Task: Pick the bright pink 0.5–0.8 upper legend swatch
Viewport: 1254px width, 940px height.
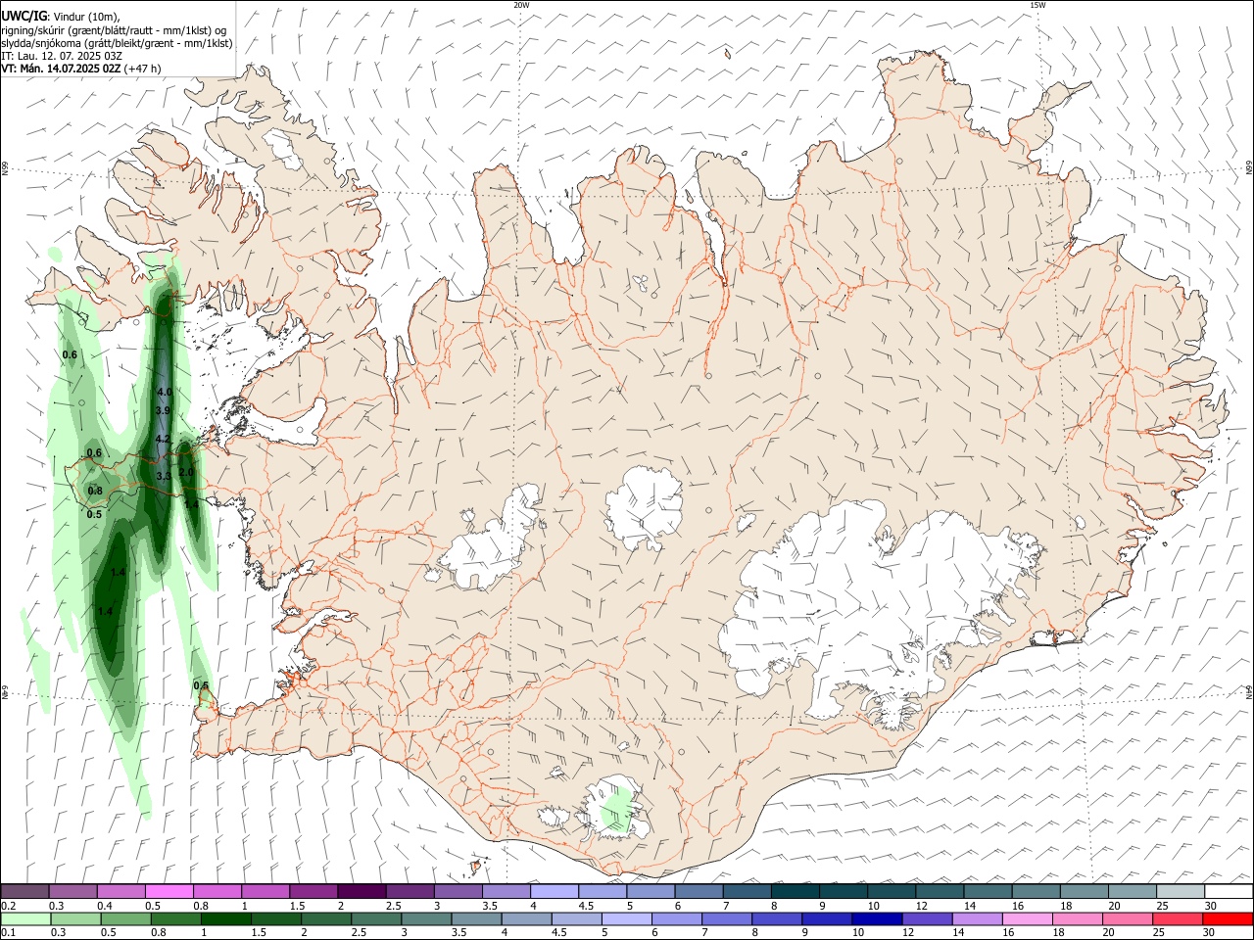Action: pyautogui.click(x=169, y=891)
